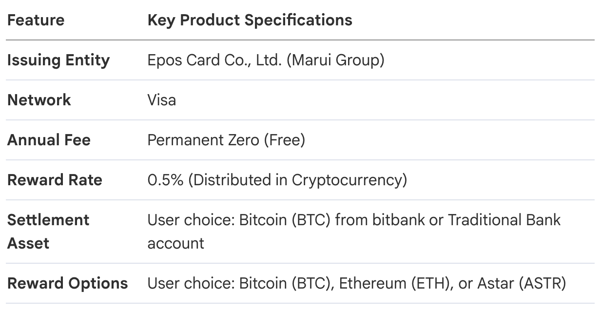Image resolution: width=601 pixels, height=311 pixels.
Task: Click the Distributed in Cryptocurrency text
Action: [297, 180]
